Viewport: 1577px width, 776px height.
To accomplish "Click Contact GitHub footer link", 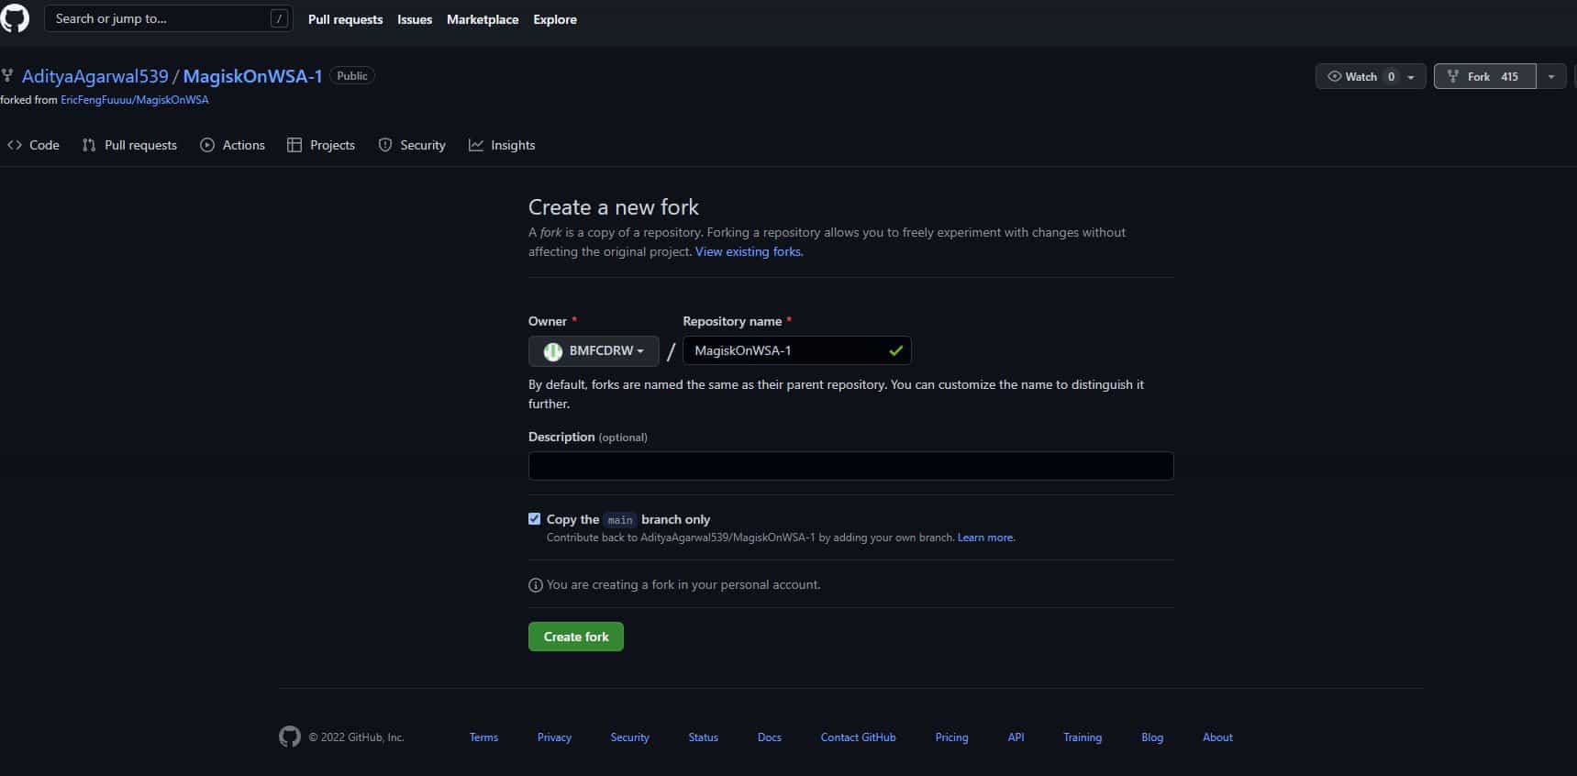I will coord(858,737).
